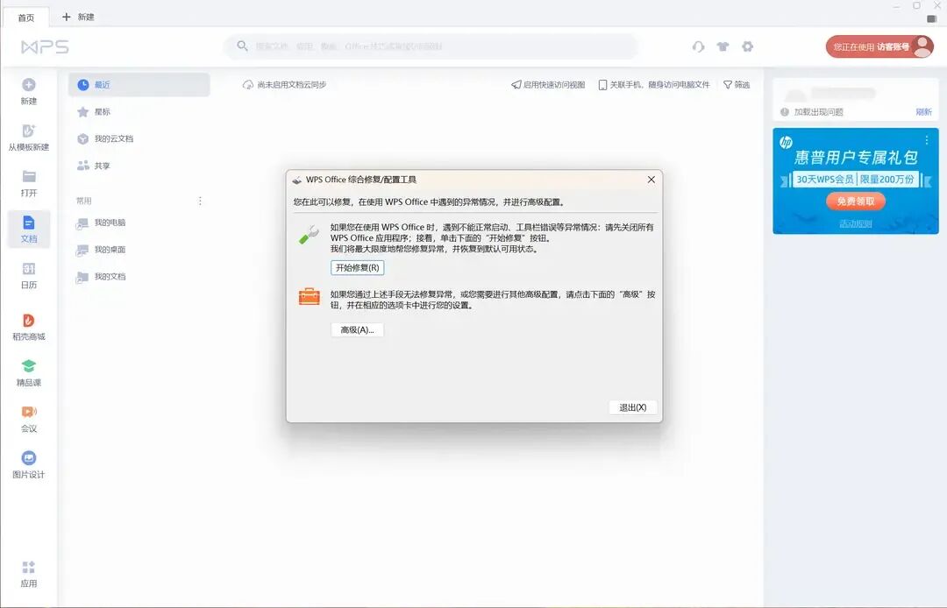The width and height of the screenshot is (947, 608).
Task: Click the 开始修复(R) button
Action: click(358, 267)
